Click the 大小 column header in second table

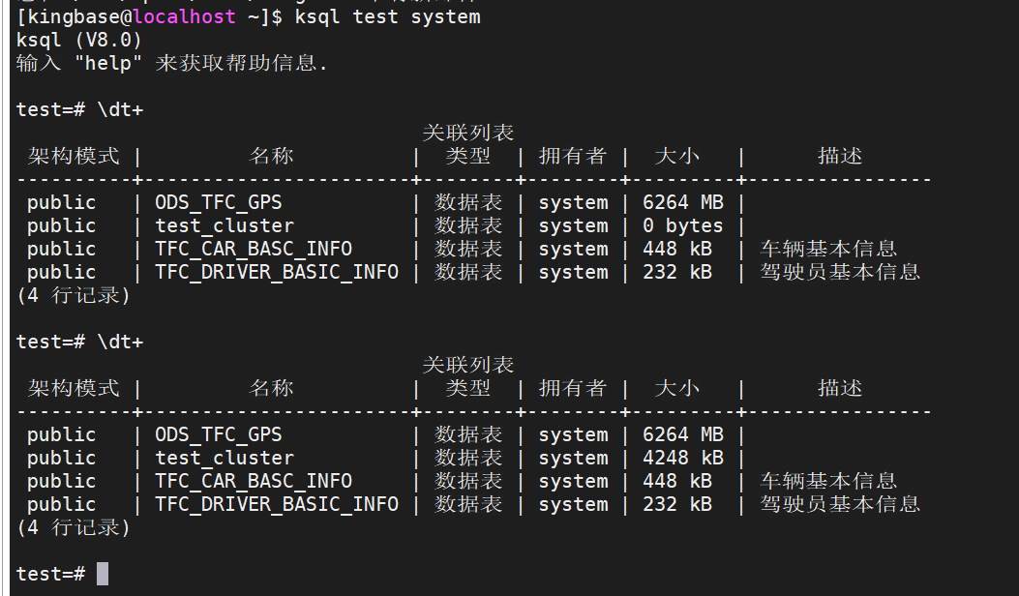677,388
